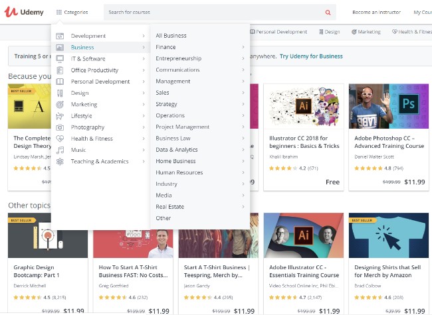432x315 pixels.
Task: Click the Personal Development book icon
Action: (60, 82)
